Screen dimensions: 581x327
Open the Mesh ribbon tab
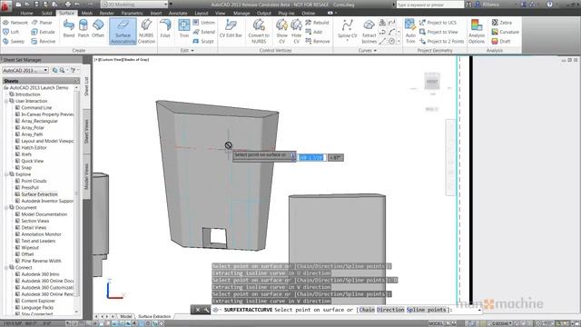(87, 13)
